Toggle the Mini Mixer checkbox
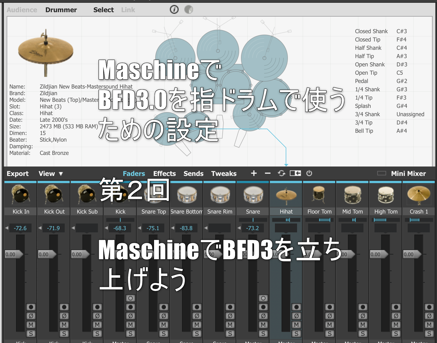 coord(382,173)
